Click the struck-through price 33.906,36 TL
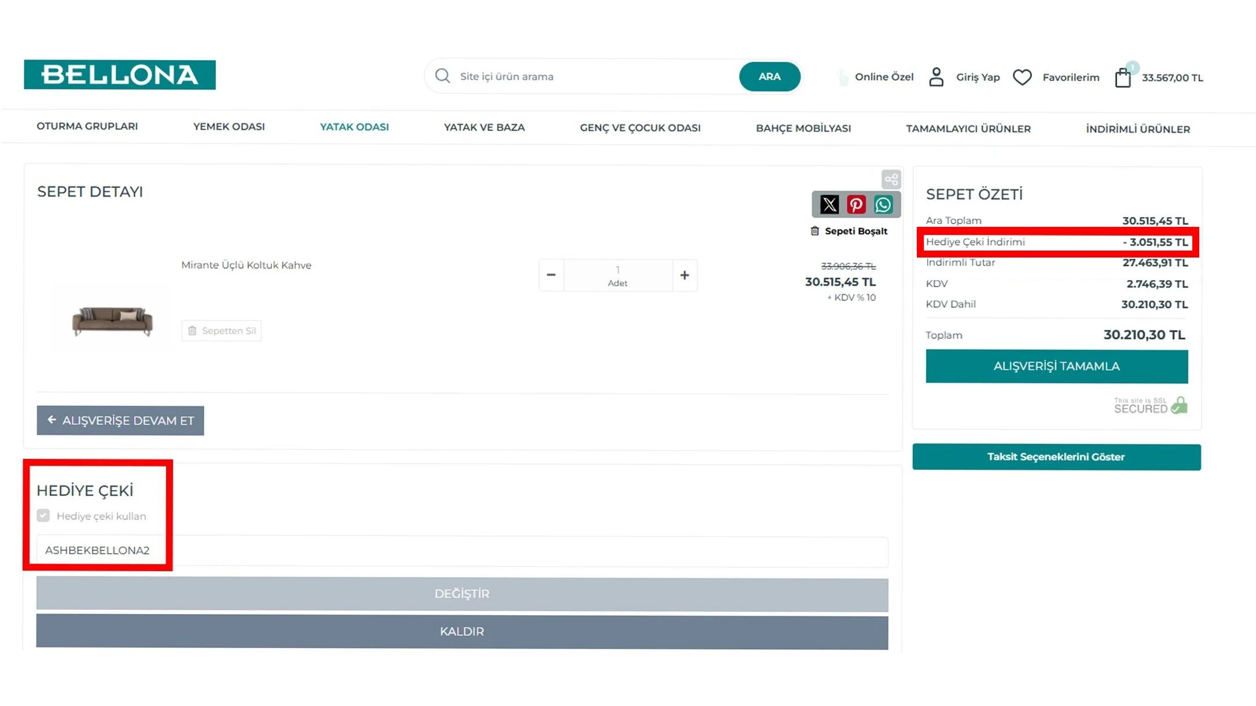The image size is (1256, 706). click(x=849, y=266)
